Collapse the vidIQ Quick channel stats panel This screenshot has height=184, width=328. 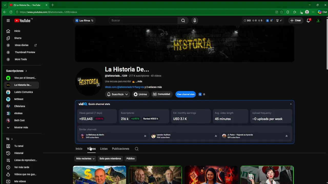click(x=291, y=104)
